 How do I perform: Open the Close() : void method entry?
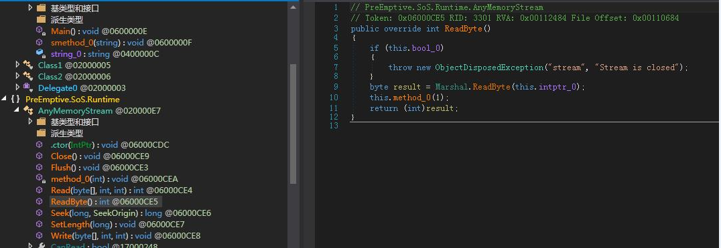101,156
